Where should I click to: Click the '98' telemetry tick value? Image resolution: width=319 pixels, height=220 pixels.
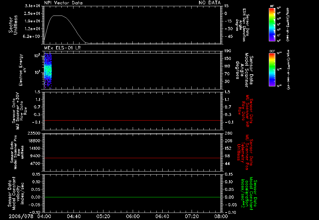tap(227, 156)
